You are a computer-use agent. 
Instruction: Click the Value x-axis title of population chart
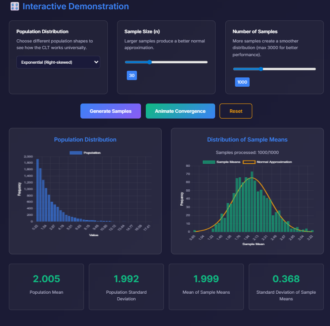click(x=94, y=235)
